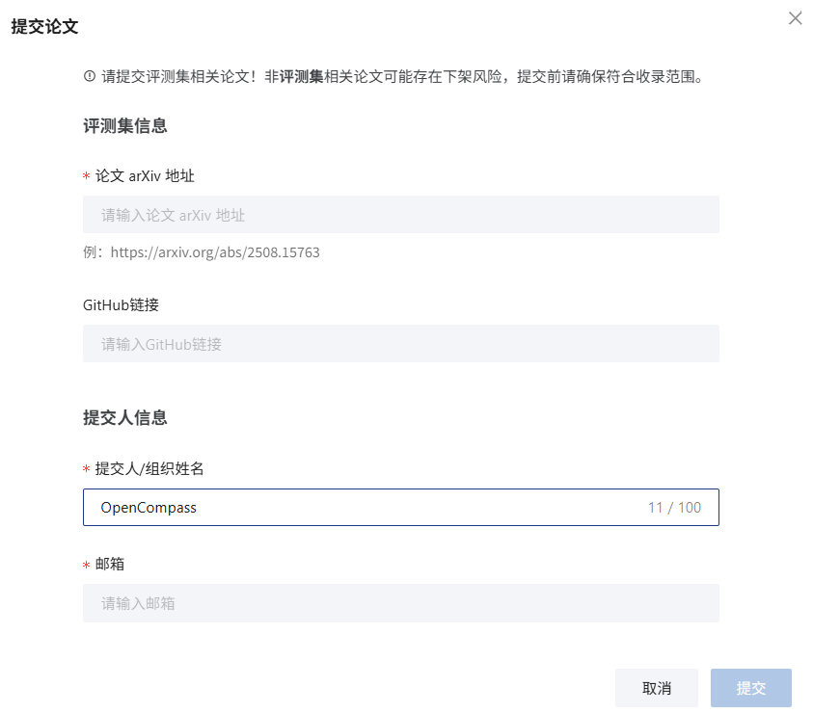This screenshot has height=713, width=813.
Task: Click the 评测集信息 section heading
Action: point(125,125)
